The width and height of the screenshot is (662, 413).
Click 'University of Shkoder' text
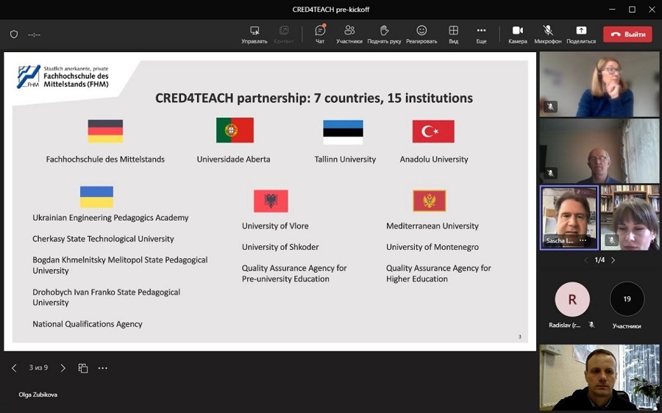(280, 247)
